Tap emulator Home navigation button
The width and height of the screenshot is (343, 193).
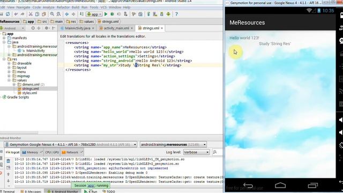click(x=280, y=185)
